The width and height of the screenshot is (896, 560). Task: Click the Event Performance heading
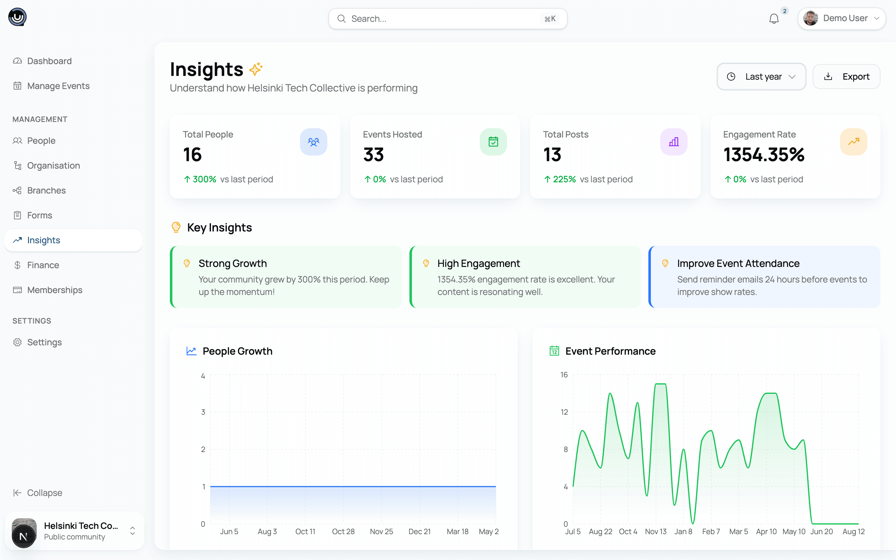pyautogui.click(x=610, y=351)
